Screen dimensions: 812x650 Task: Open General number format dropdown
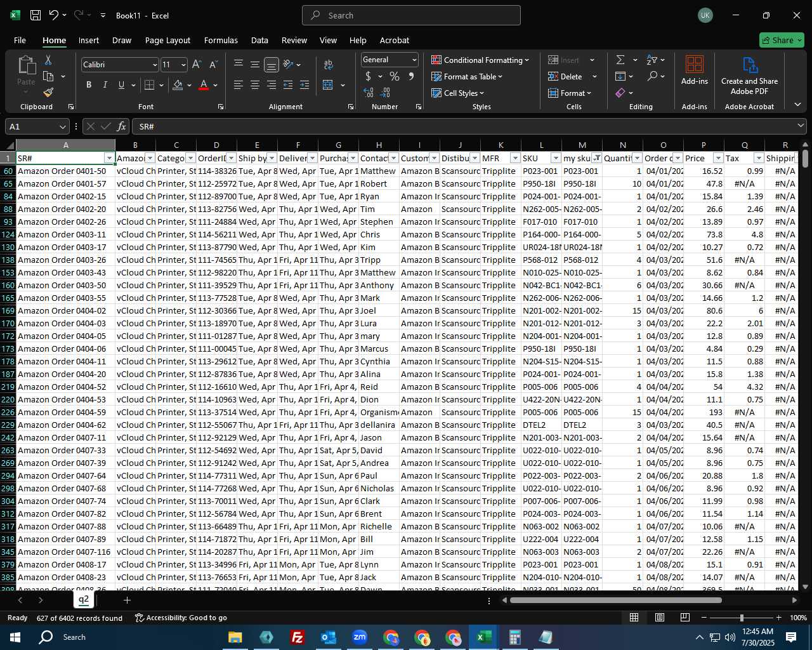click(414, 60)
